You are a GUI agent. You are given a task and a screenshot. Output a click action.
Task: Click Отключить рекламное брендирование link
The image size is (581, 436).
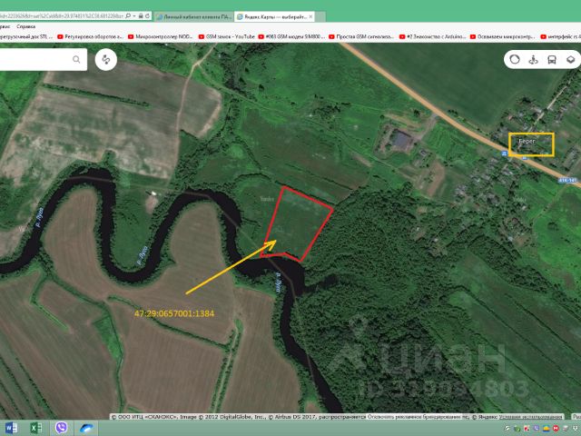point(414,417)
